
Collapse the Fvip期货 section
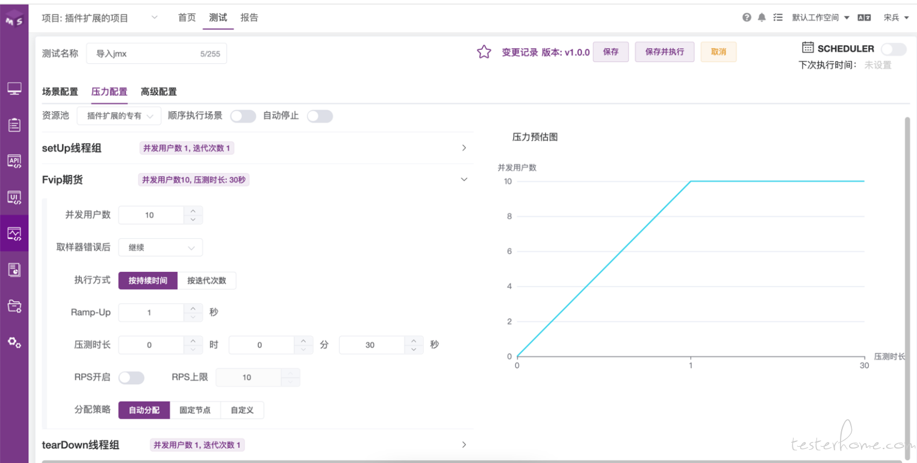[x=464, y=179]
